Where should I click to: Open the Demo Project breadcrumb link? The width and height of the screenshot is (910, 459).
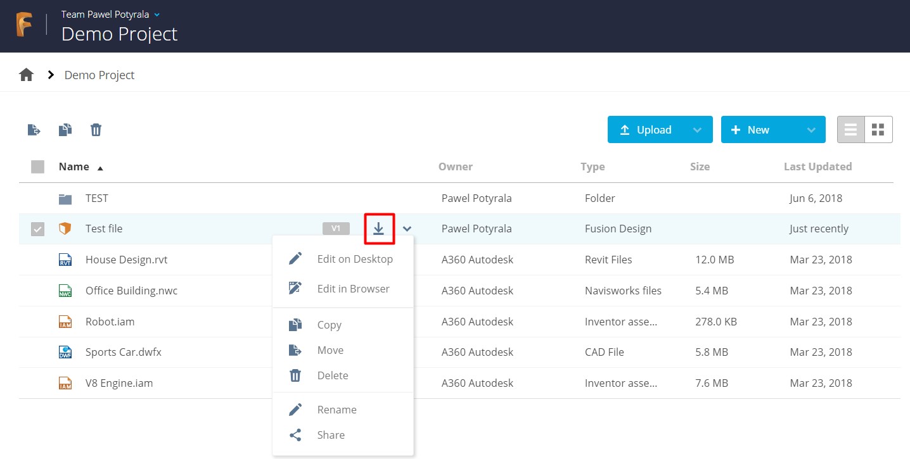point(99,75)
